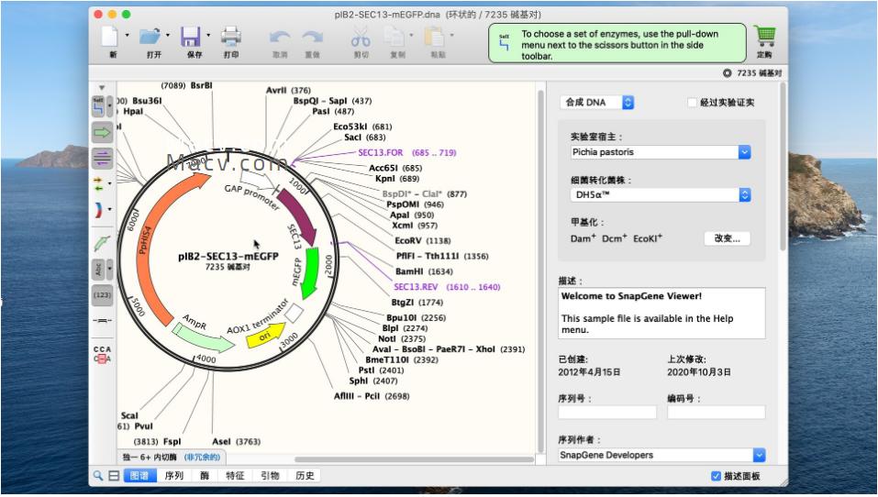The image size is (878, 497).
Task: Open the 合成 DNA dropdown
Action: pyautogui.click(x=597, y=103)
